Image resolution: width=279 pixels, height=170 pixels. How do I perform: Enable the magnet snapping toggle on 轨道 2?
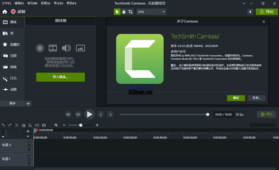click(x=29, y=145)
